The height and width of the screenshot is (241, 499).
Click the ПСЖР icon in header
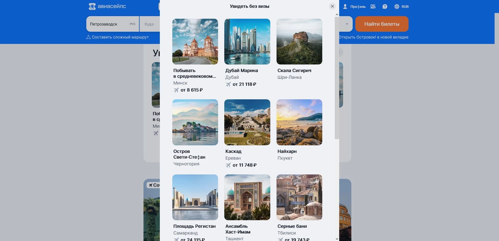point(373,6)
